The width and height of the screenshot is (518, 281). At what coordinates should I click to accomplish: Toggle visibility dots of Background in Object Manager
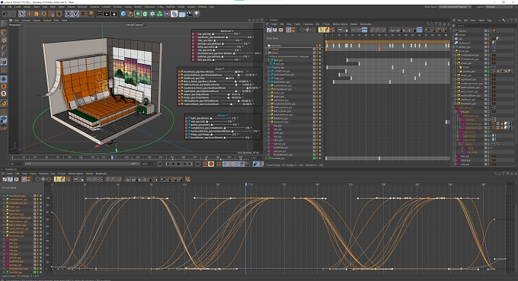tap(488, 43)
